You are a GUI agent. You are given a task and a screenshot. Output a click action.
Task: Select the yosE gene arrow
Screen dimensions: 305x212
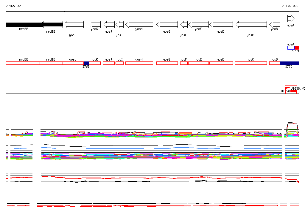198,25
